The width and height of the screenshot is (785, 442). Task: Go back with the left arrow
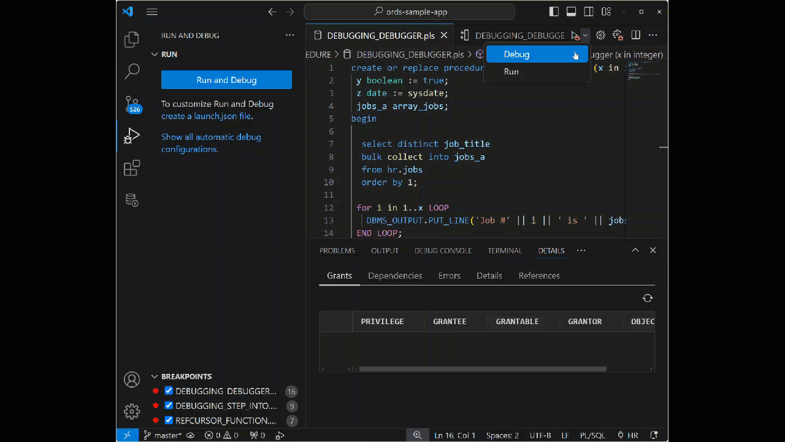272,12
